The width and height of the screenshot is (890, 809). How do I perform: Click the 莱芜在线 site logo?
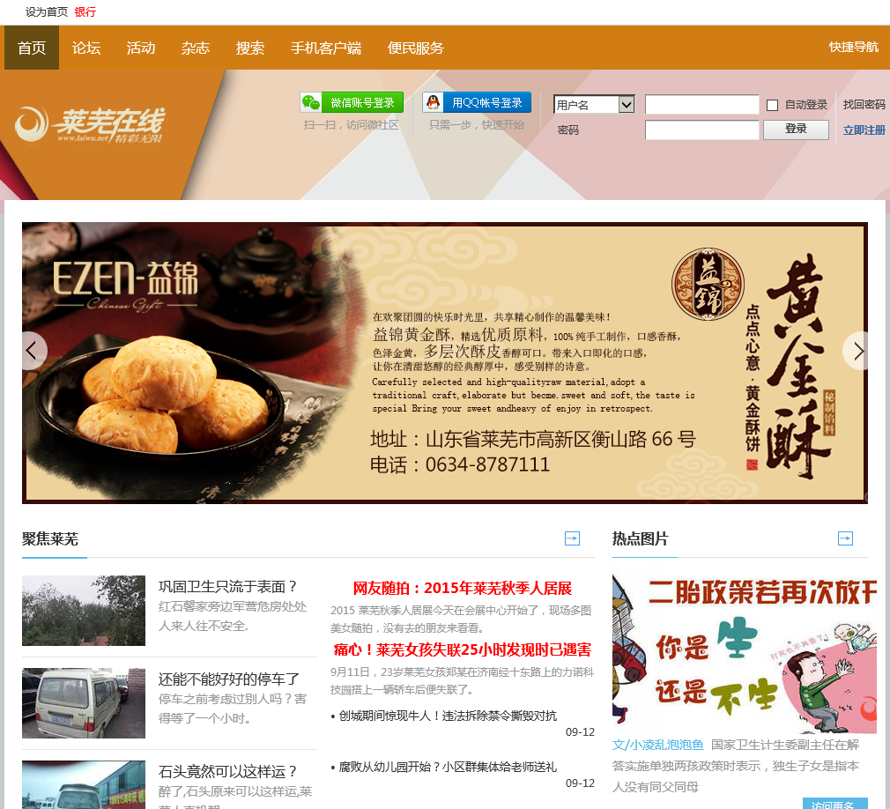[x=90, y=124]
